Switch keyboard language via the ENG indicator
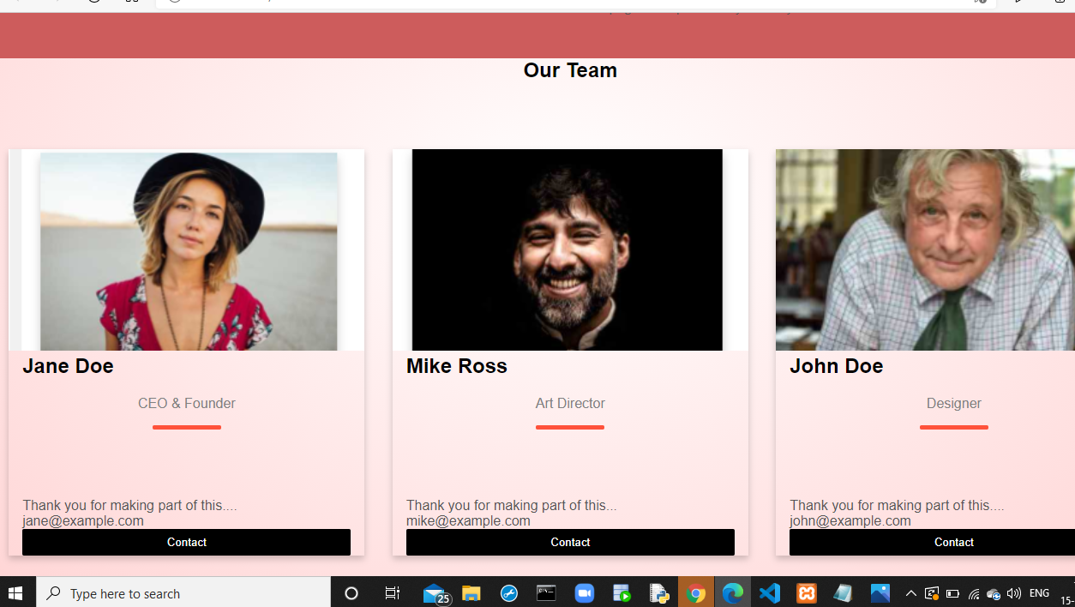 click(x=1039, y=592)
